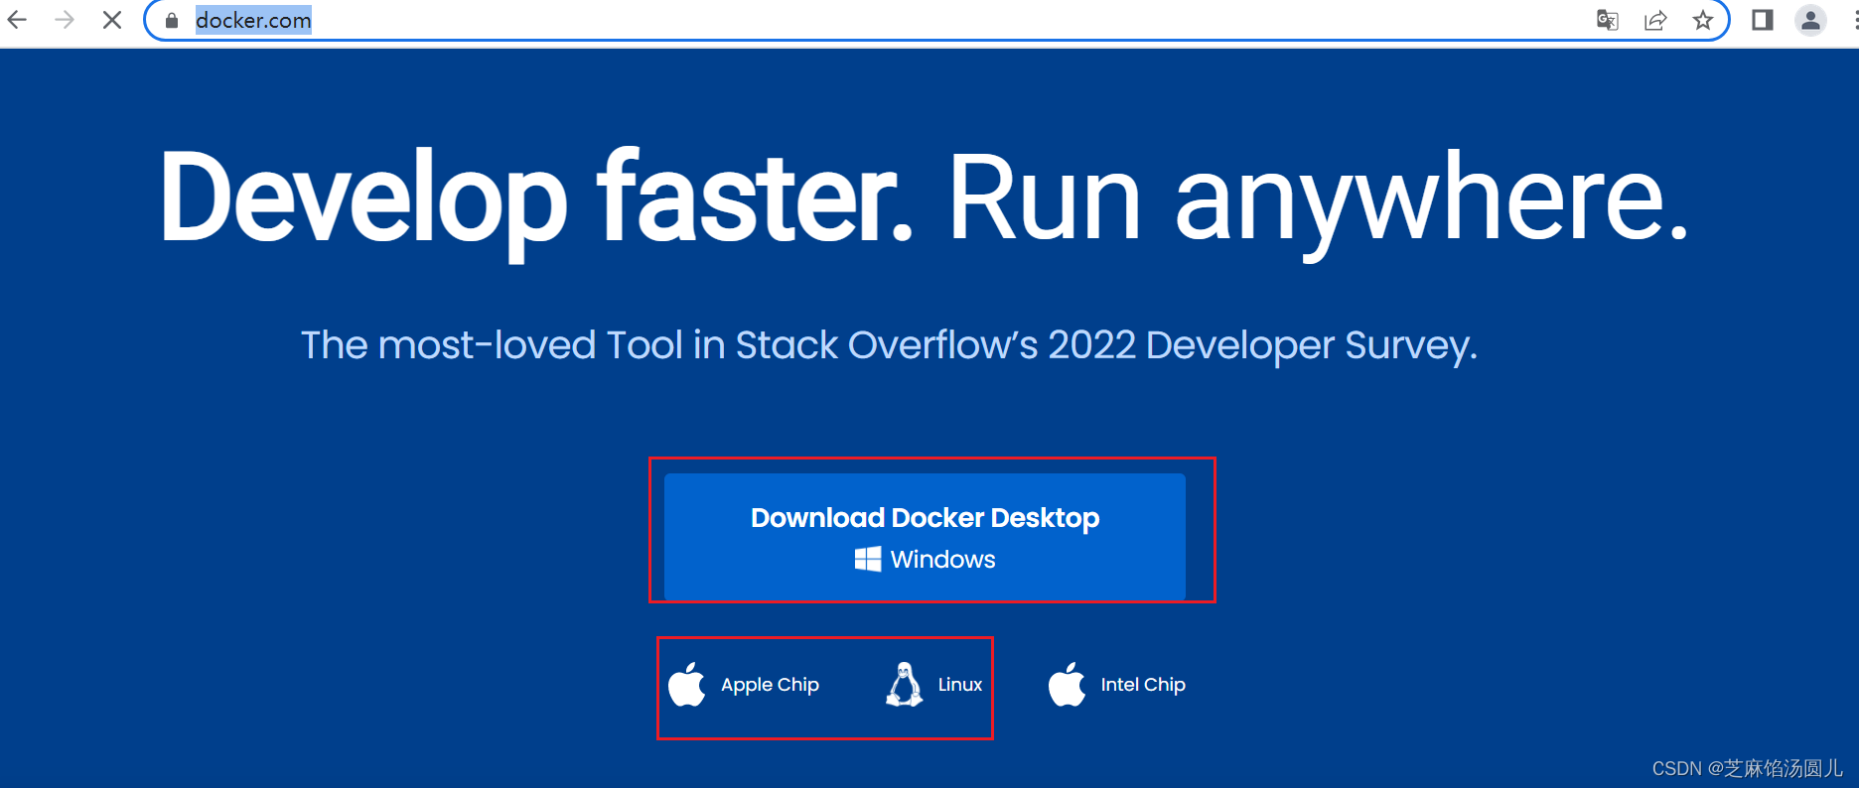Click the Apple logo beside Apple Chip
Screen dimensions: 1859x788
tap(686, 685)
